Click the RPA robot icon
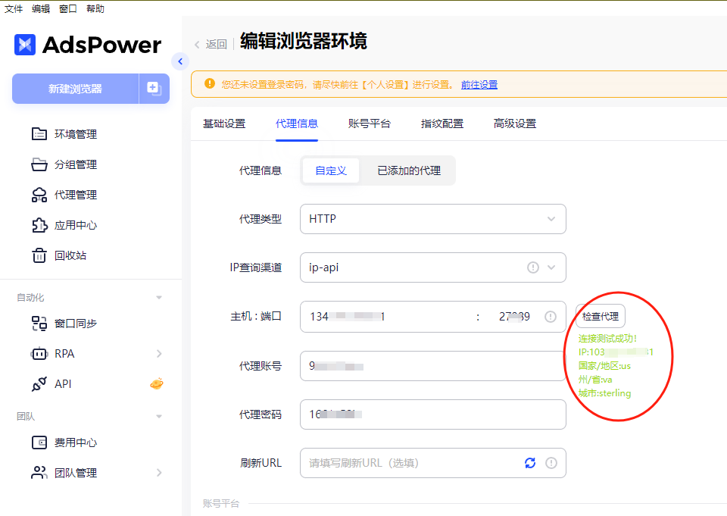Screen dimensions: 727x516 [x=39, y=354]
